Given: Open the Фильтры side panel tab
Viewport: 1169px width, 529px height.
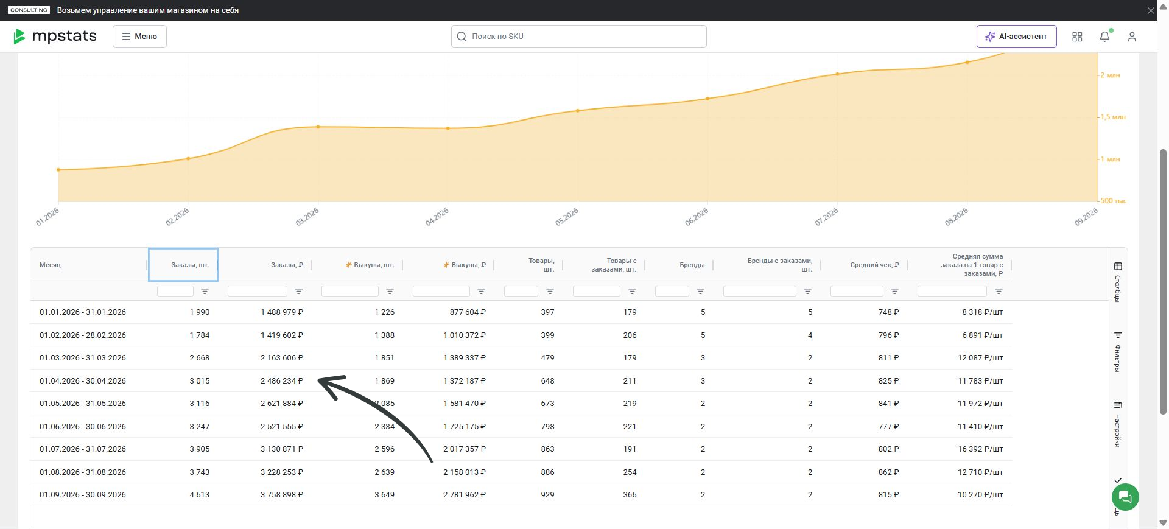Looking at the screenshot, I should click(1118, 351).
